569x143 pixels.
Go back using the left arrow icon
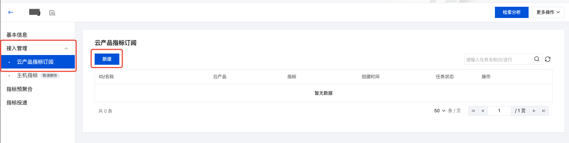coord(10,12)
